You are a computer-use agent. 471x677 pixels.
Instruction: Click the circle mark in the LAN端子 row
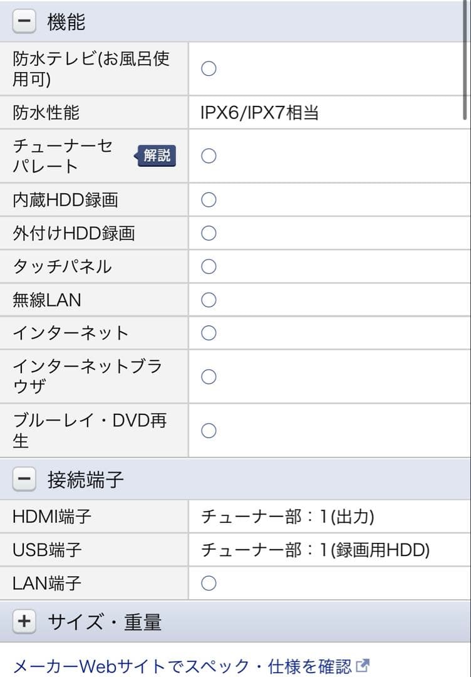tap(208, 583)
